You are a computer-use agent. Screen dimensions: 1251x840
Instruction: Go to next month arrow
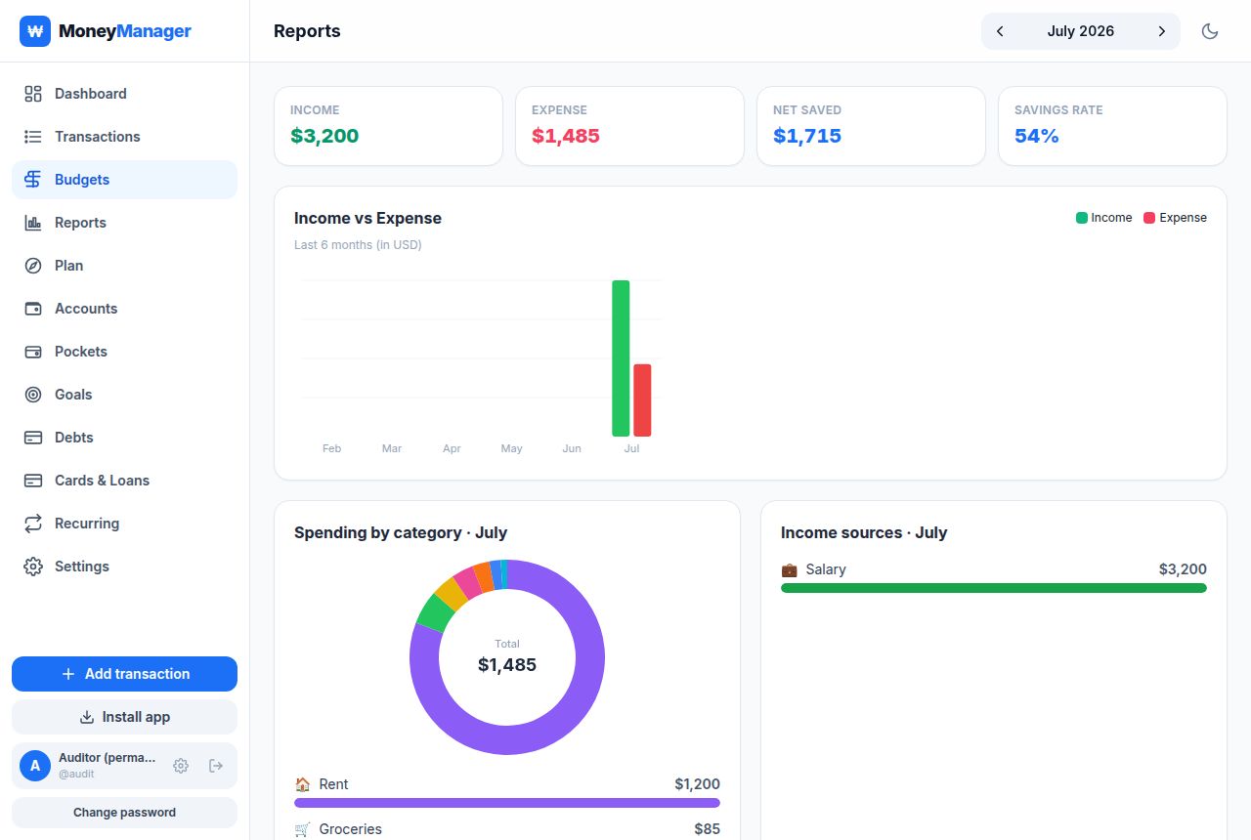1162,31
